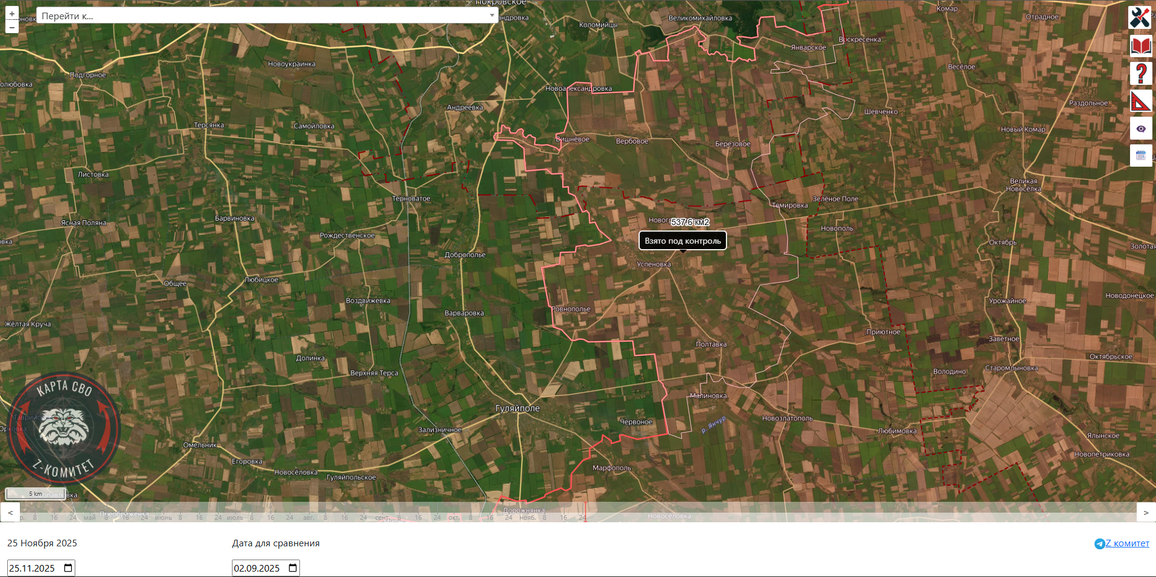
Task: Click the 'Самойловка' settlement label
Action: [x=314, y=126]
